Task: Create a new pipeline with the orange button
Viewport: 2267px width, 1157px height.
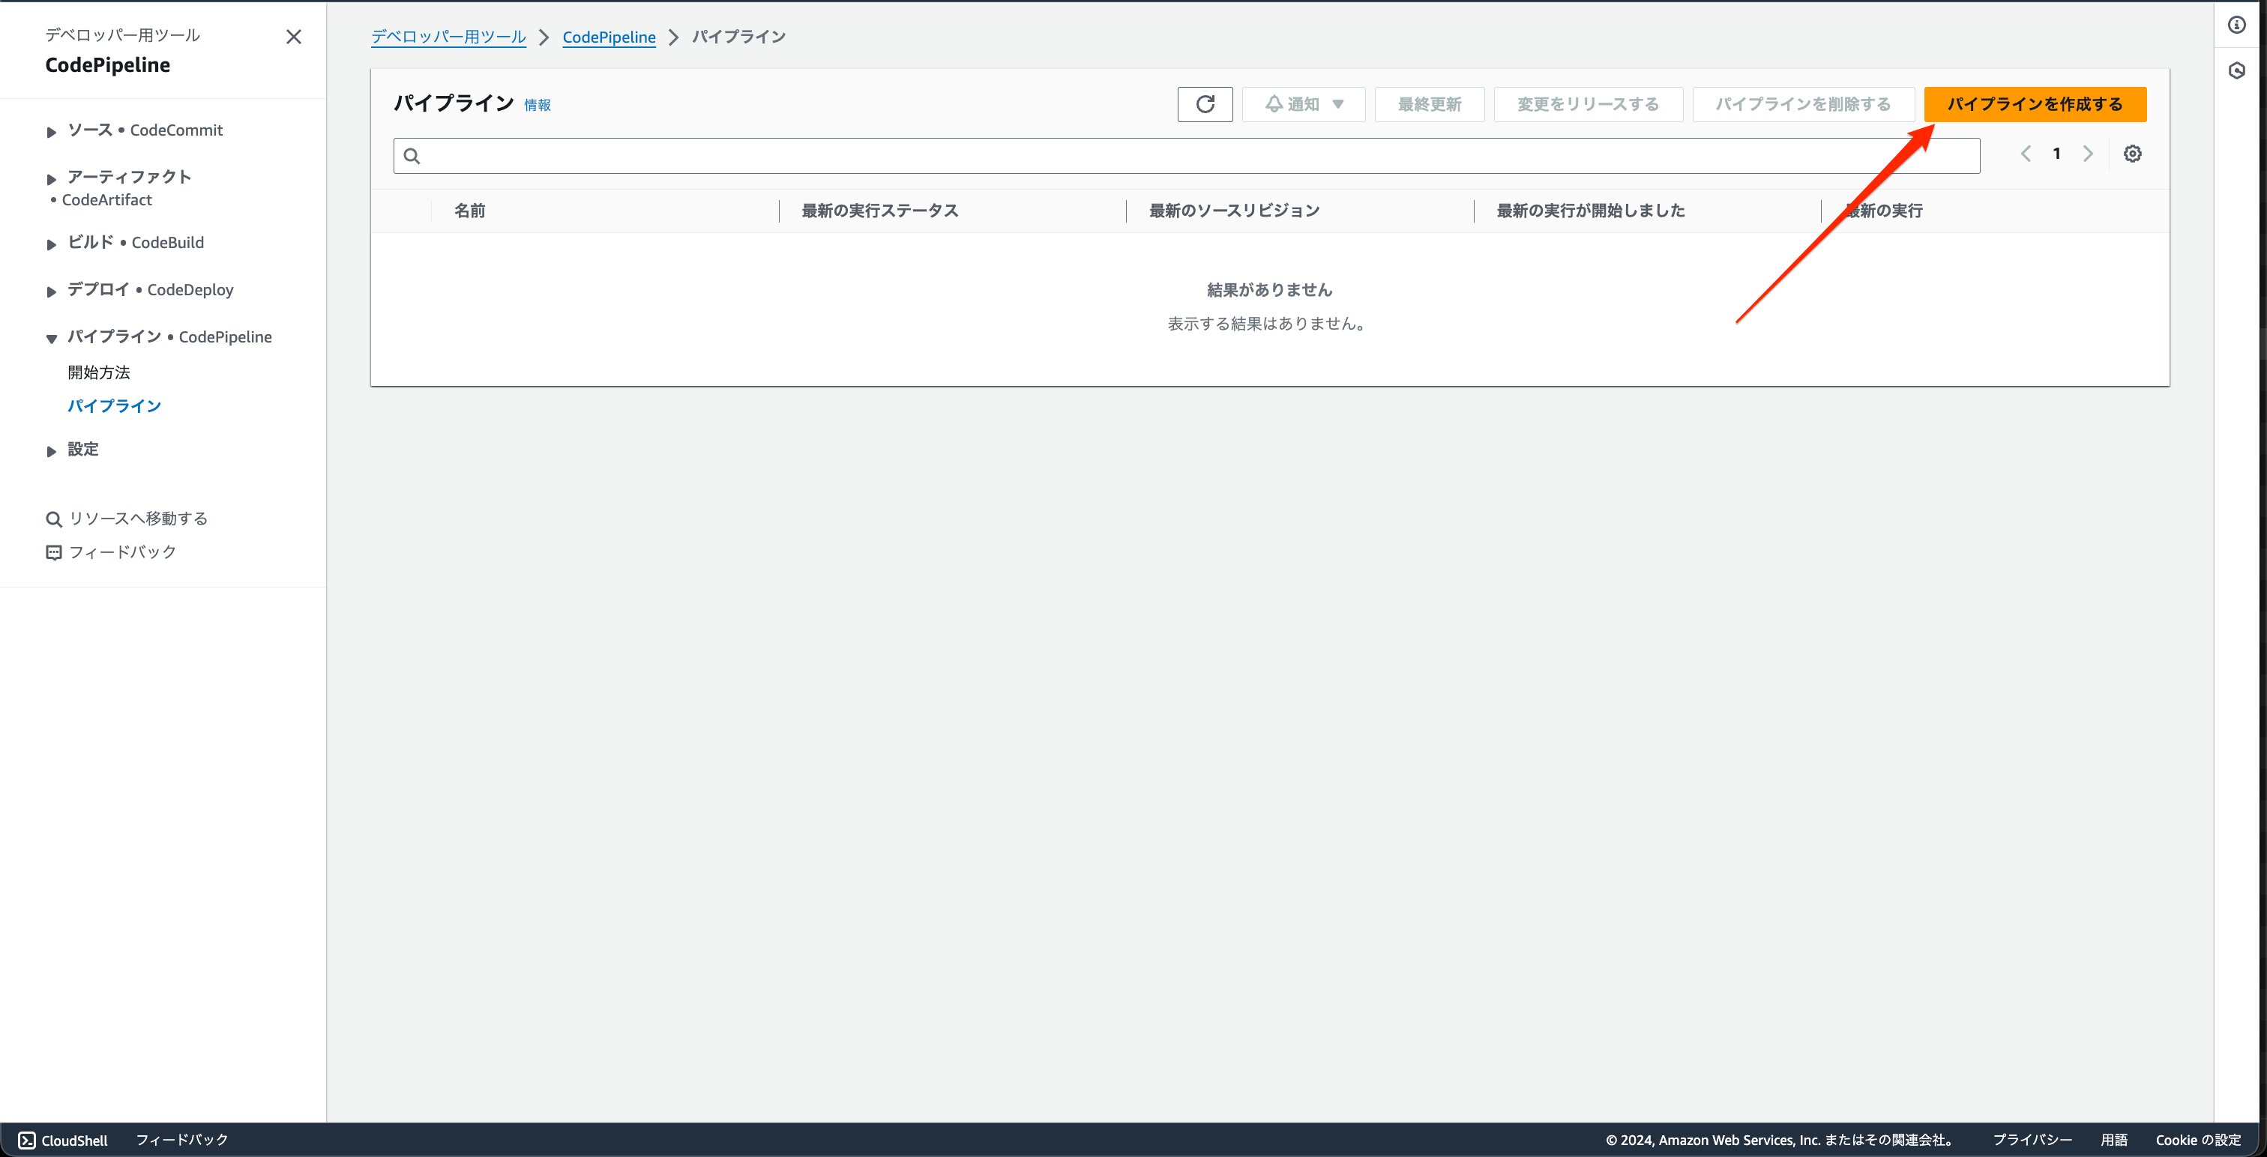Action: (x=2035, y=104)
